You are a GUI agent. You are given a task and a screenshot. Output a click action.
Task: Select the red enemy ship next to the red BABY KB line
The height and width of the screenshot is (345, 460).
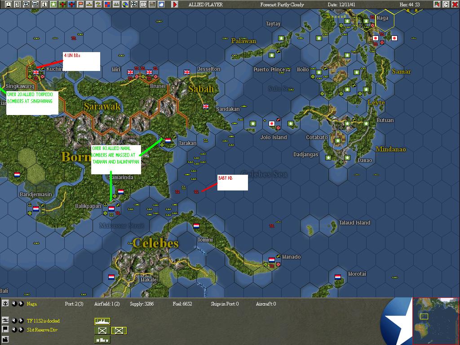click(x=196, y=191)
